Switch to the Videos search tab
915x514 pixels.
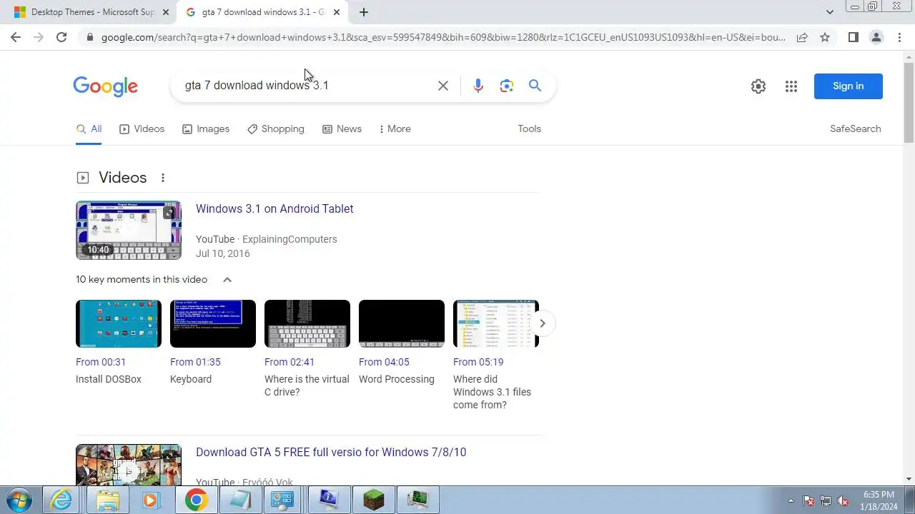(142, 129)
